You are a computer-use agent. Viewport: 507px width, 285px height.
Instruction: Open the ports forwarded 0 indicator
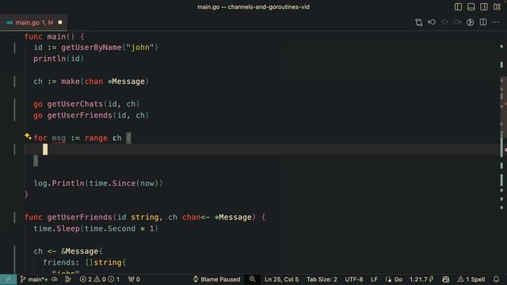(x=134, y=279)
